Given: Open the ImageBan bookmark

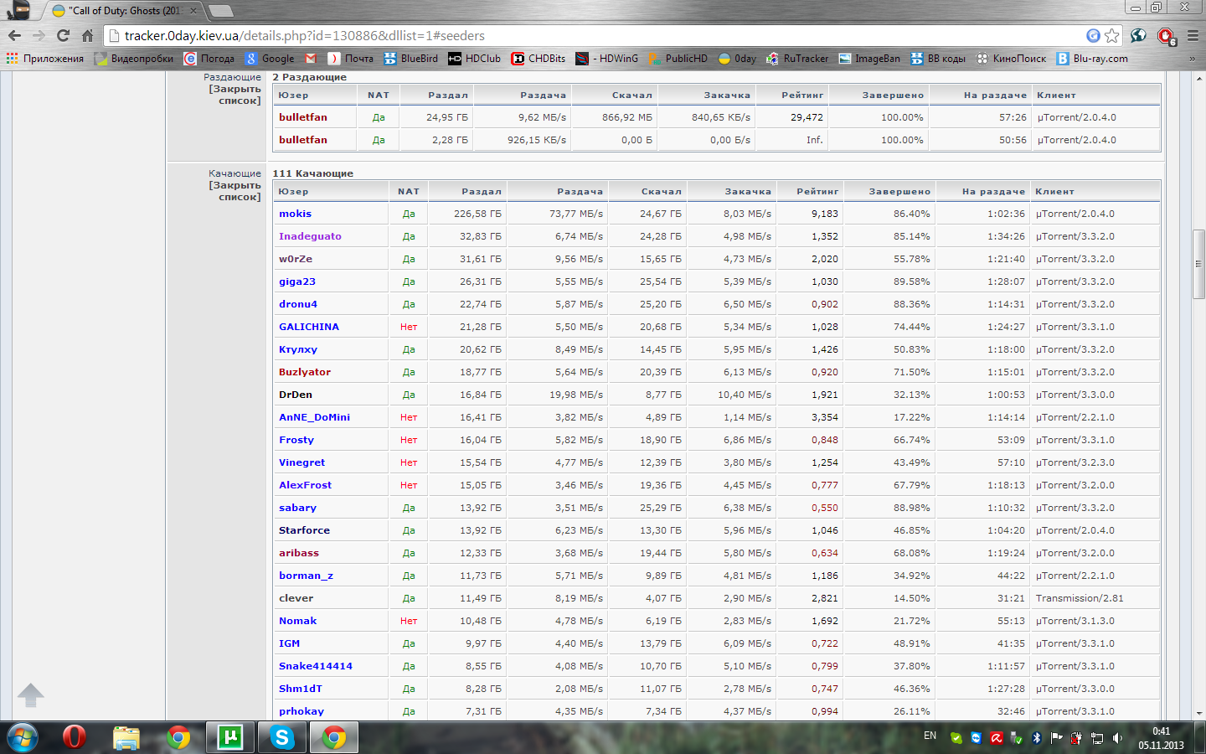Looking at the screenshot, I should pyautogui.click(x=869, y=59).
